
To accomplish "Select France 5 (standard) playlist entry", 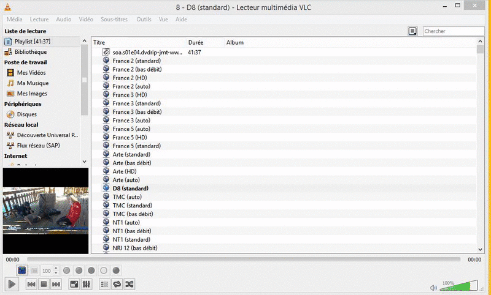I will (136, 146).
